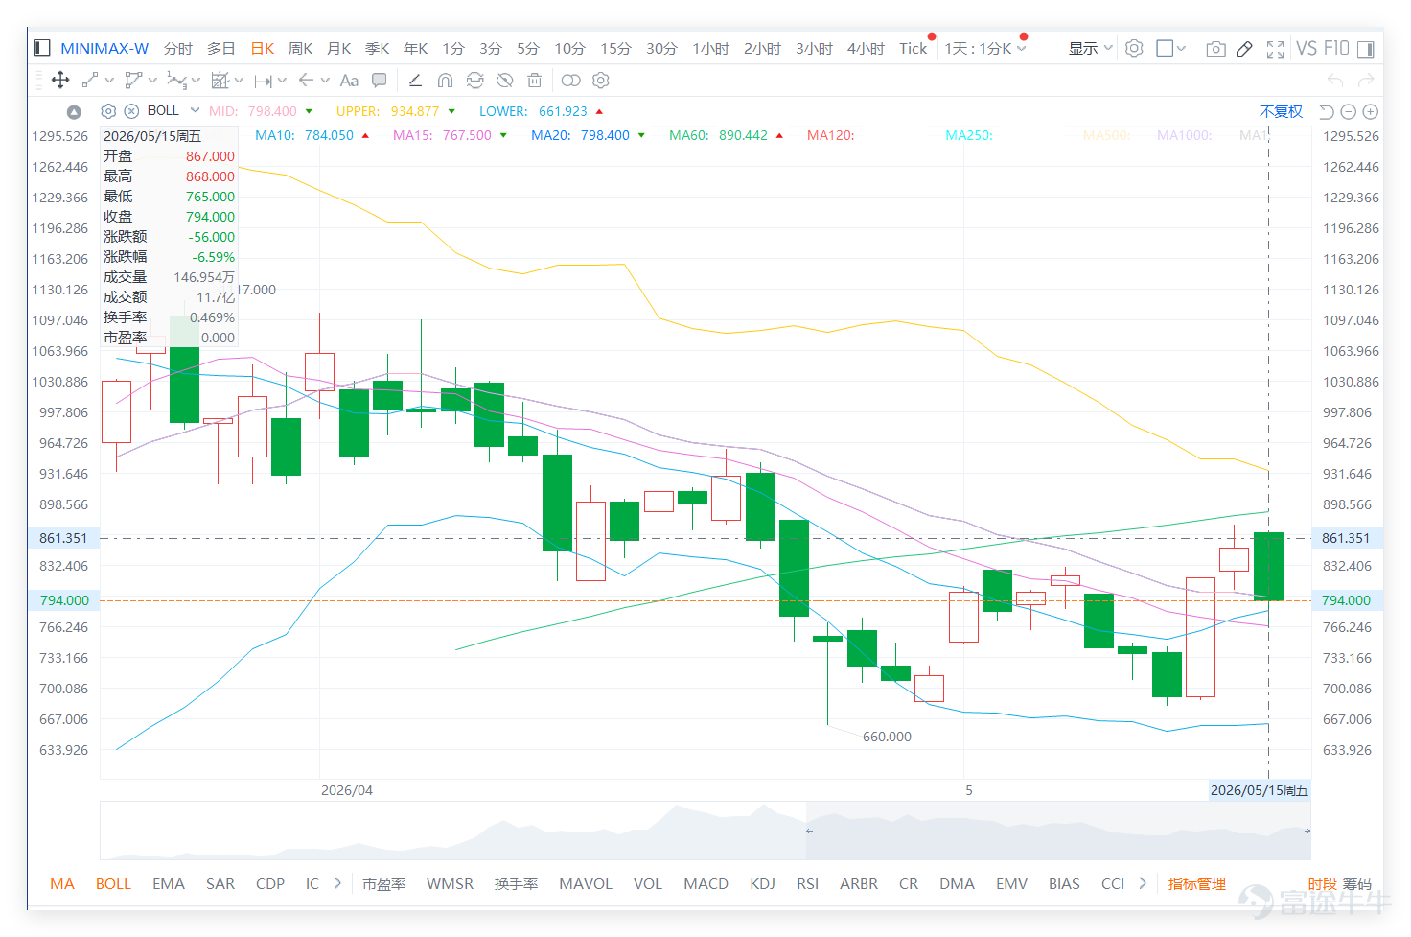Screen dimensions: 1411x937
Task: Click the 筹码 chips button
Action: coord(1356,883)
